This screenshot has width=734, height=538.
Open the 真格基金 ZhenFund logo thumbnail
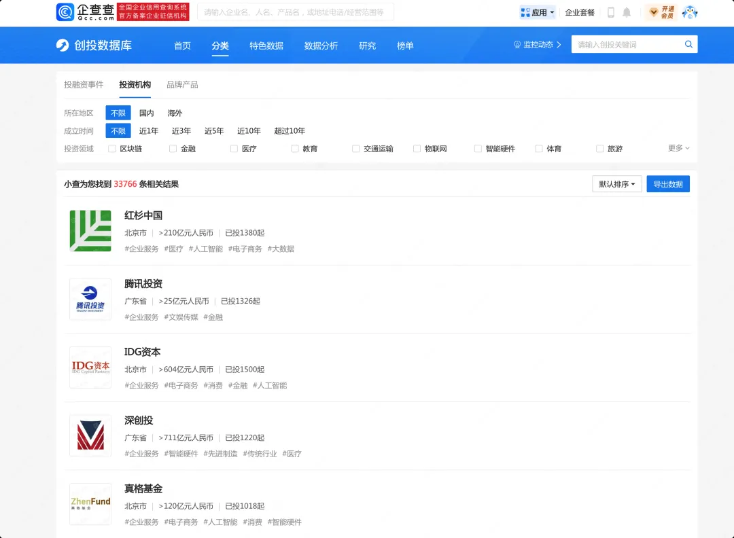pos(90,504)
